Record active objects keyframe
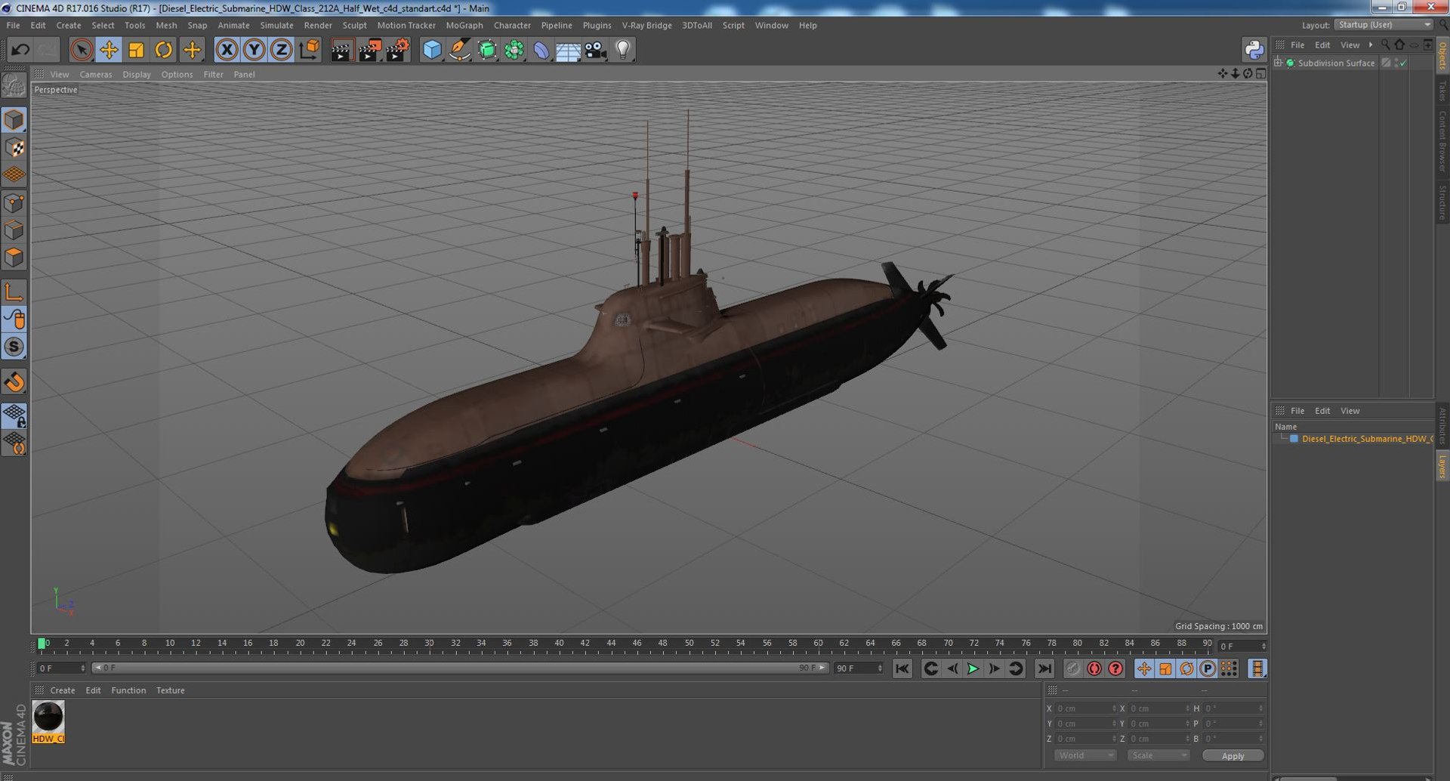The height and width of the screenshot is (781, 1450). pyautogui.click(x=1072, y=668)
